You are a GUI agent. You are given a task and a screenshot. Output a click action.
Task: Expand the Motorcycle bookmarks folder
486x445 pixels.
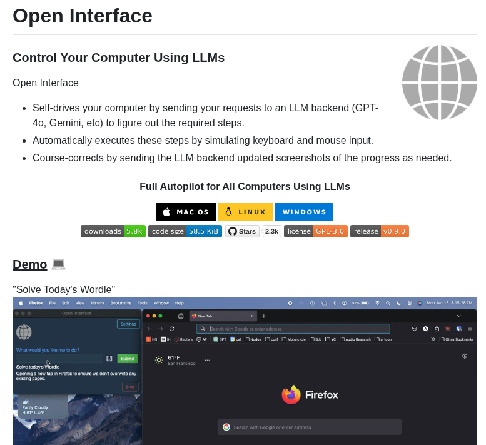[294, 339]
